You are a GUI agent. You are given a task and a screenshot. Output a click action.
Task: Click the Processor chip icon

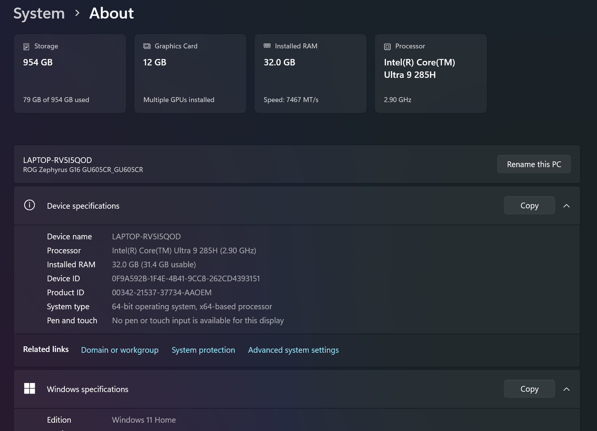[387, 47]
